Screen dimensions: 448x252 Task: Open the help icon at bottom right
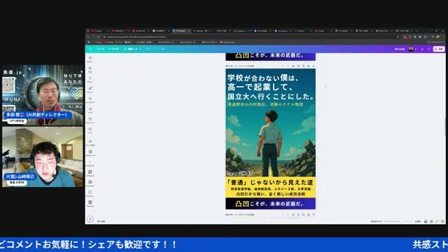coord(442,221)
